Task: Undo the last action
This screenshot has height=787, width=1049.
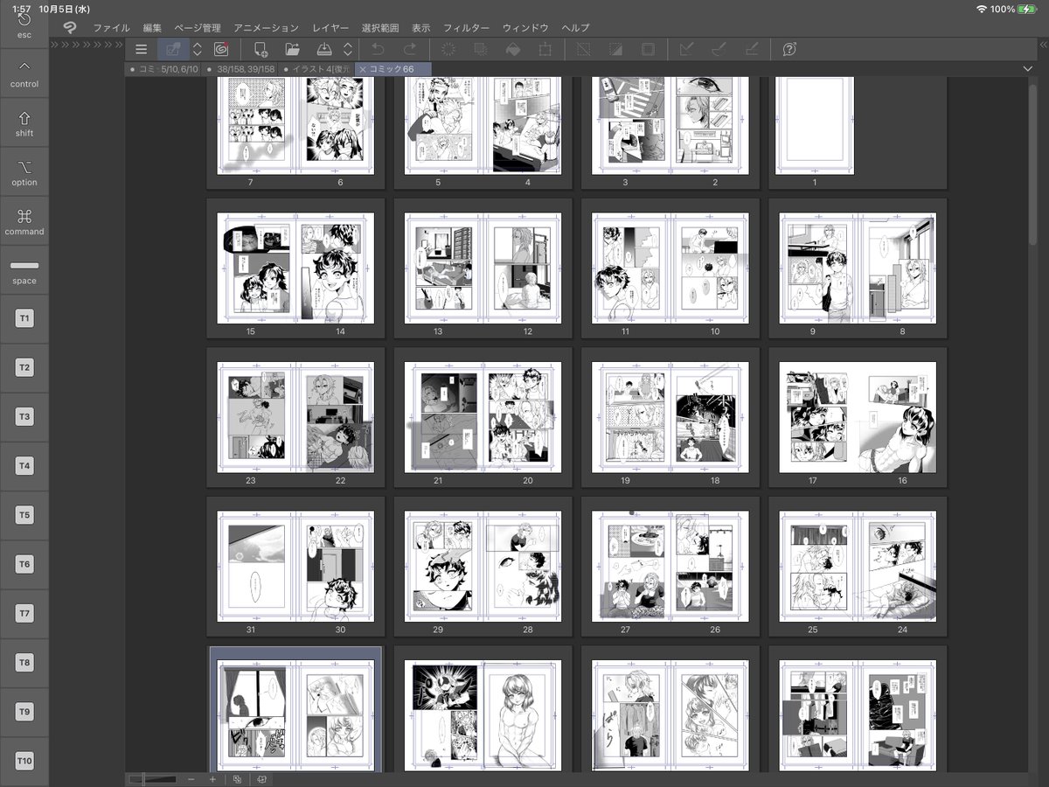Action: click(x=378, y=50)
